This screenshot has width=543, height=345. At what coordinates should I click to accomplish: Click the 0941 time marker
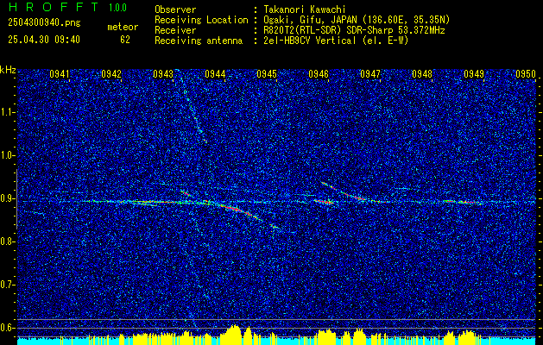[x=60, y=74]
